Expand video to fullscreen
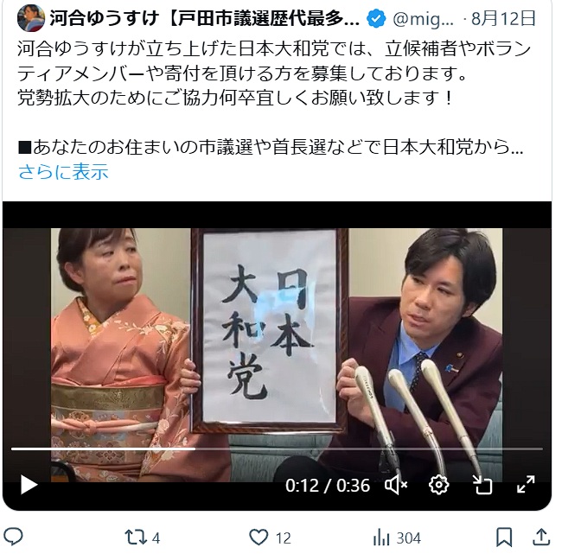Screen dimensions: 568x560 click(x=526, y=485)
